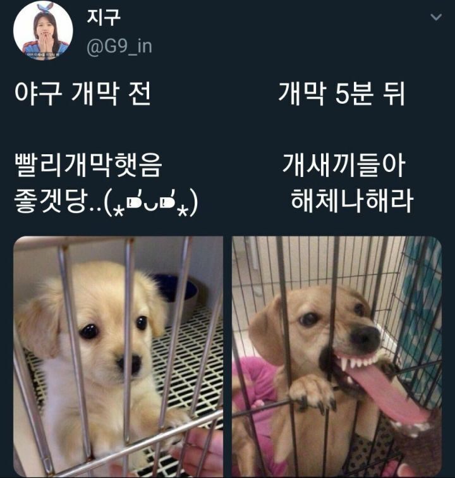This screenshot has height=478, width=455.
Task: Click the blue ribbon headband in avatar
Action: pyautogui.click(x=43, y=8)
